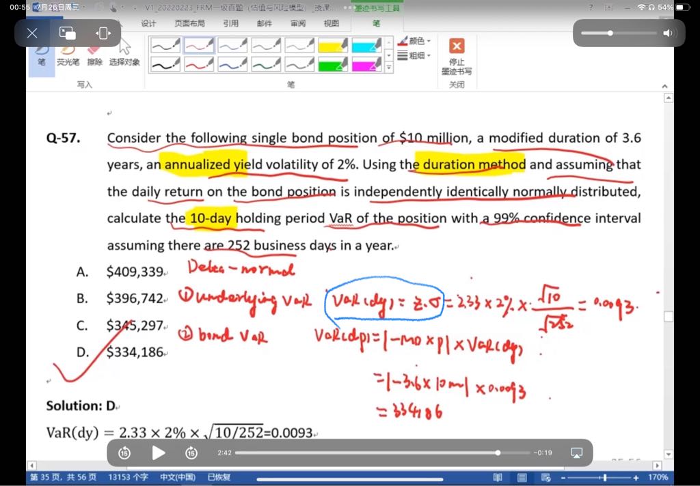This screenshot has height=486, width=700.
Task: Play the paused video
Action: pos(159,453)
